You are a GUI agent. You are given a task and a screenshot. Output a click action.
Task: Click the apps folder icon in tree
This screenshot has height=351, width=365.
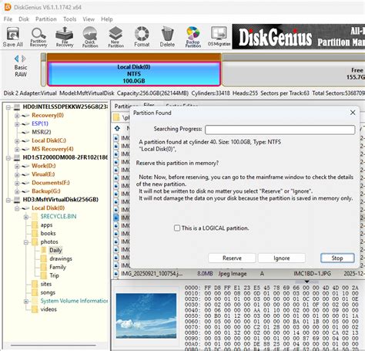[x=35, y=225]
